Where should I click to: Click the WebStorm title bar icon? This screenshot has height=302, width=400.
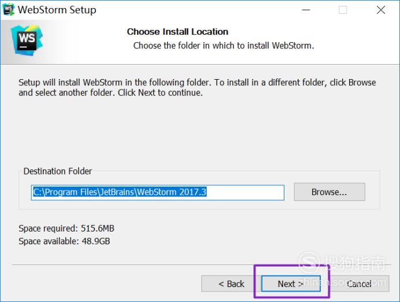tap(9, 10)
